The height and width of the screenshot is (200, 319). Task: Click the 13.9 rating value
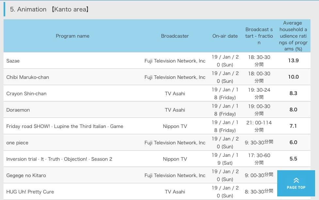tap(293, 61)
